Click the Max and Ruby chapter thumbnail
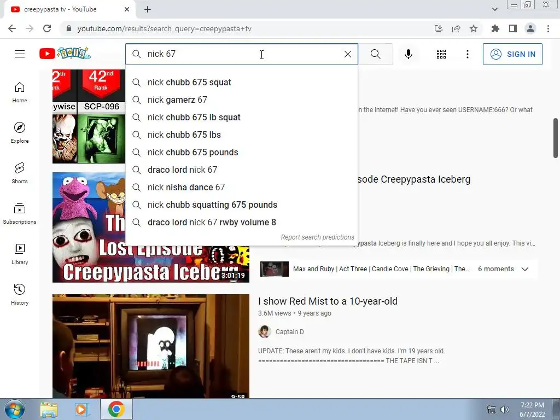Viewport: 560px width, 420px height. click(x=275, y=269)
